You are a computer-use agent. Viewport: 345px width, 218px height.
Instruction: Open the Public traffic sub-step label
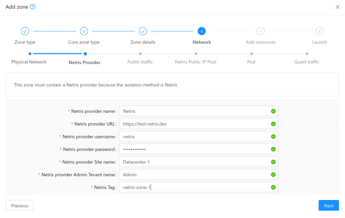click(140, 62)
